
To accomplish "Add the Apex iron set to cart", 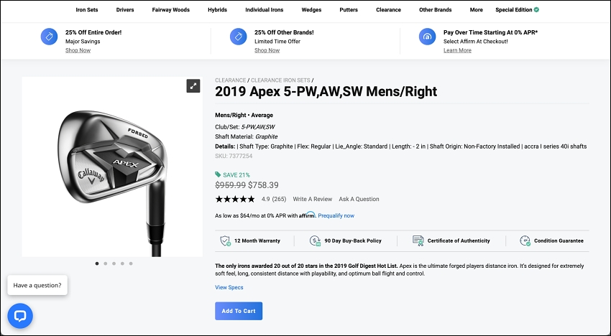I will click(x=239, y=311).
